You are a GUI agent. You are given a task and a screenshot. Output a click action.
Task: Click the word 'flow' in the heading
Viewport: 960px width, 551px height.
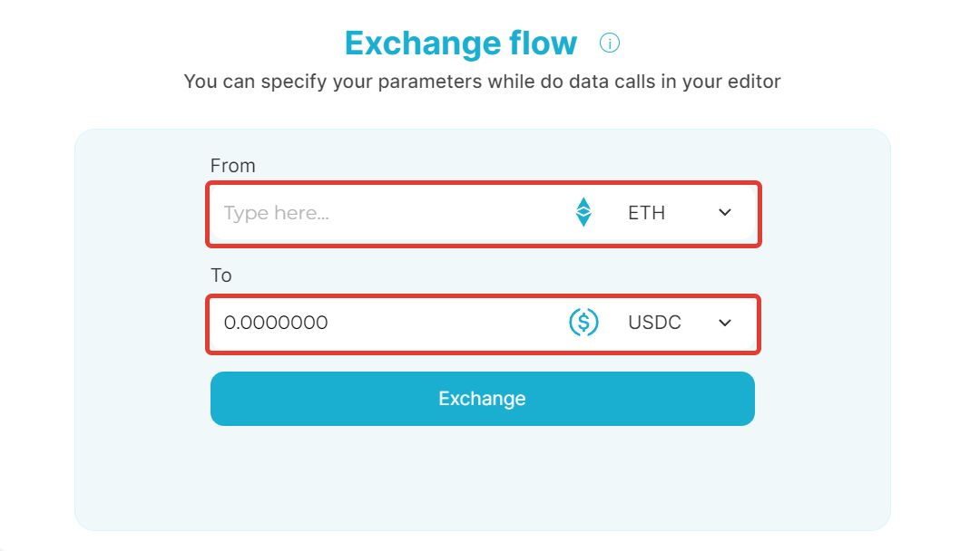[x=543, y=43]
